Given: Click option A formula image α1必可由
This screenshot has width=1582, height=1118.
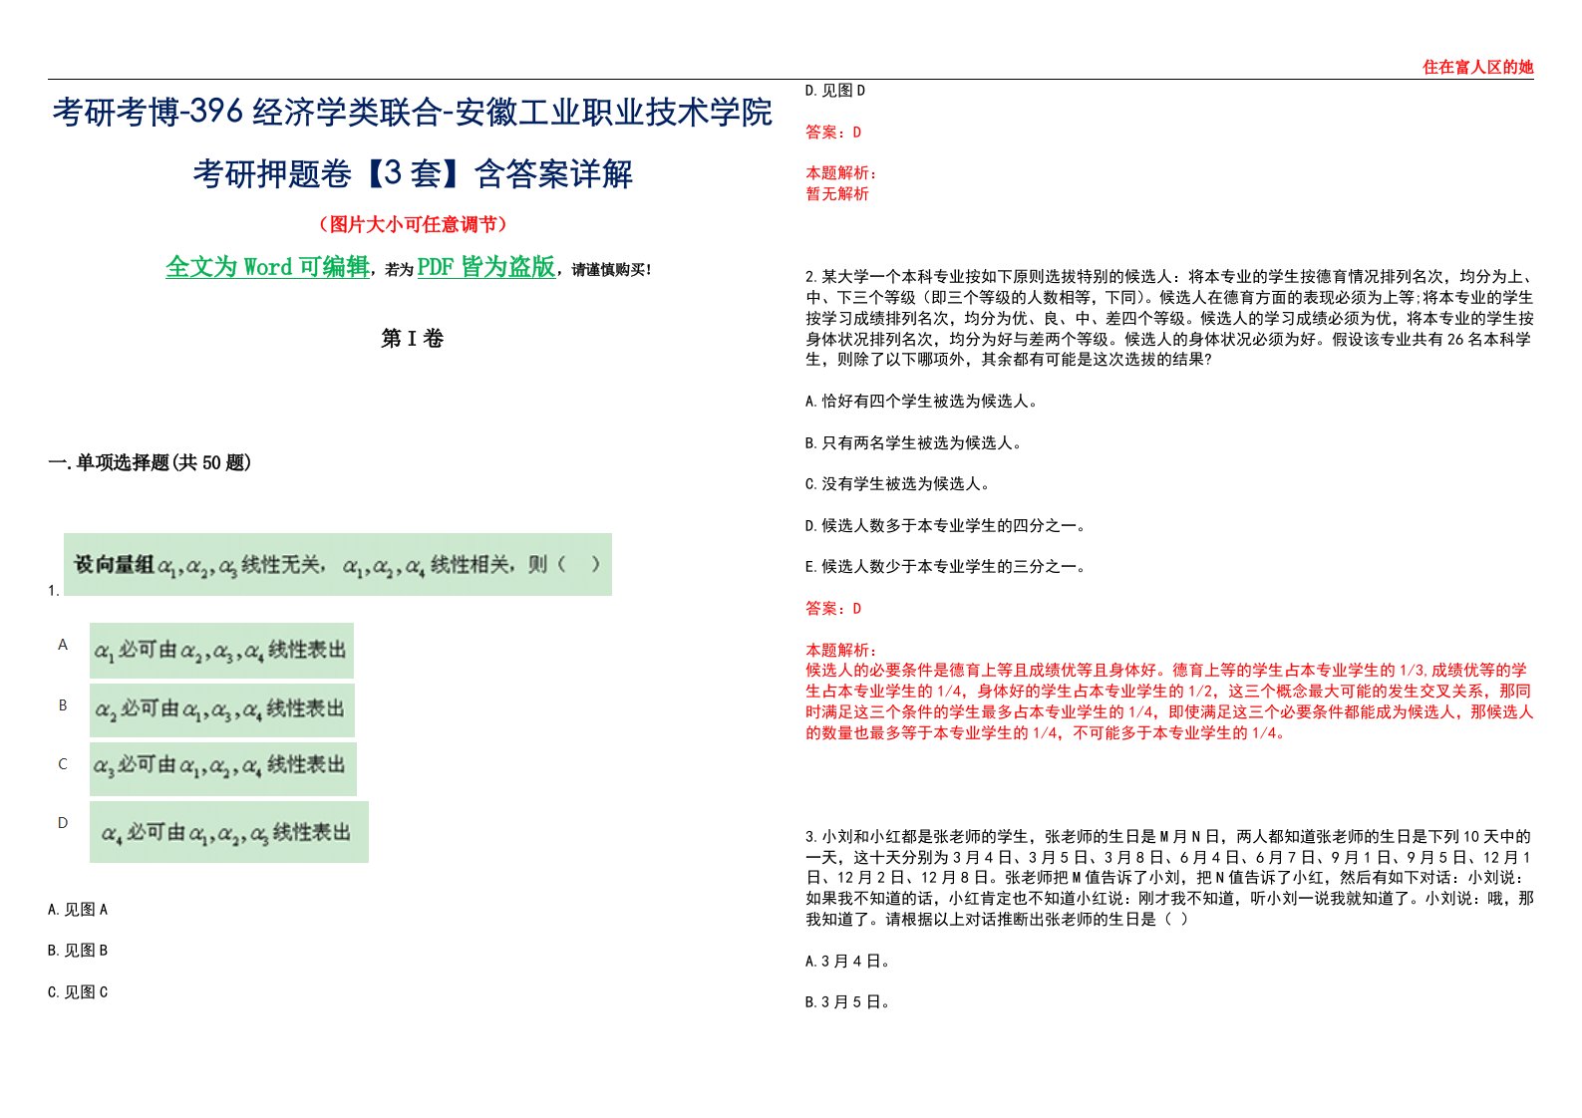Looking at the screenshot, I should (x=221, y=651).
